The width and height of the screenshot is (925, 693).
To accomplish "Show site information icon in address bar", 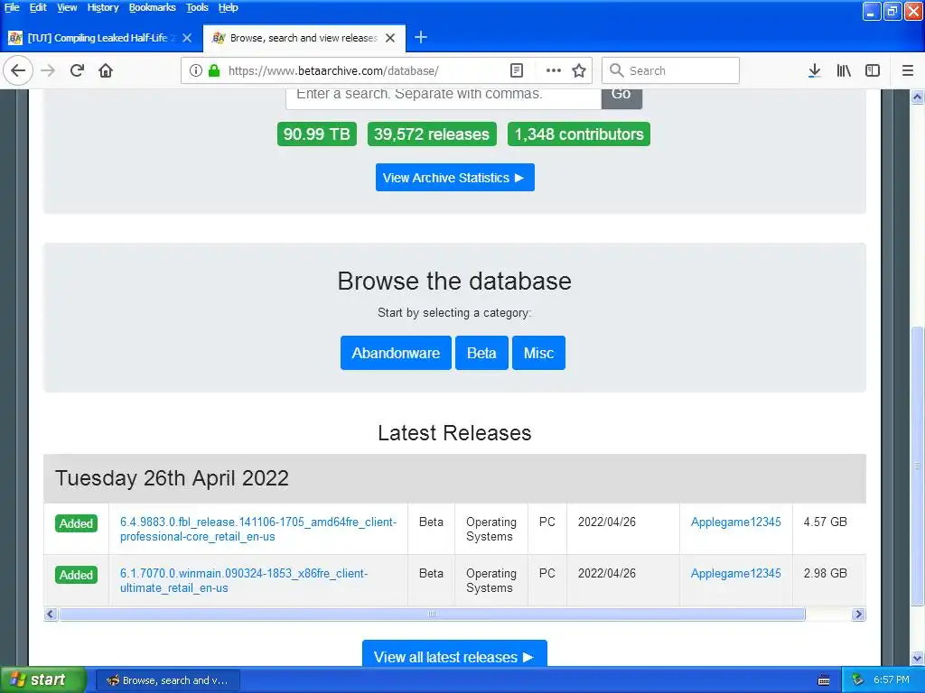I will pos(196,70).
